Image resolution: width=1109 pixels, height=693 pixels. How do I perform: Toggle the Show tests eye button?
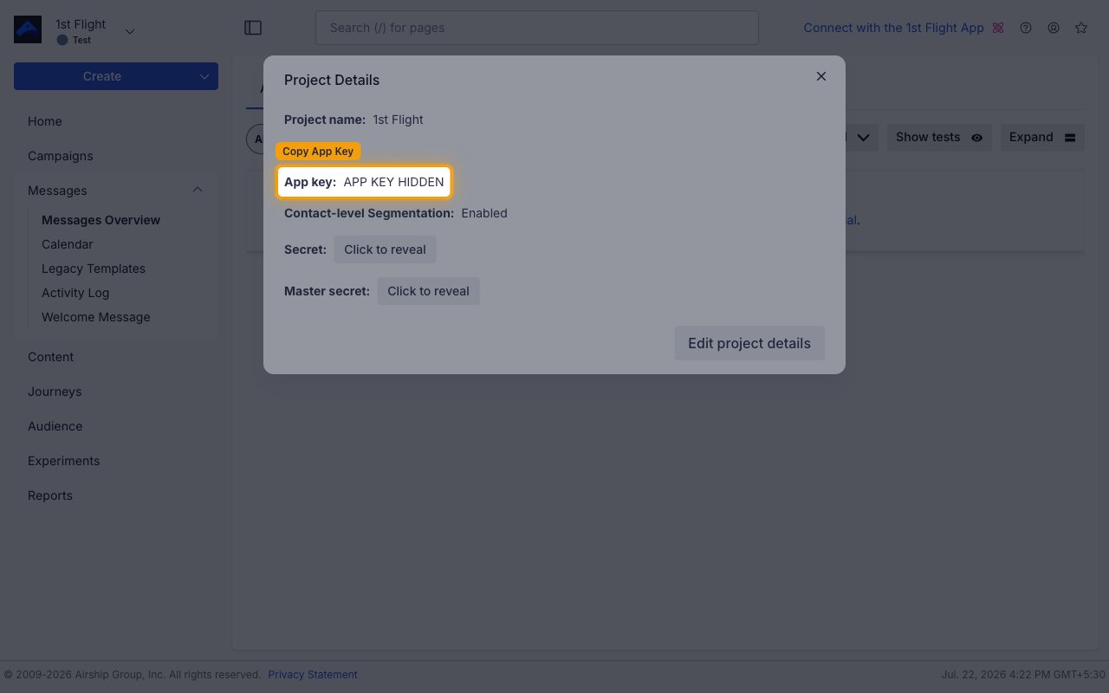tap(940, 137)
